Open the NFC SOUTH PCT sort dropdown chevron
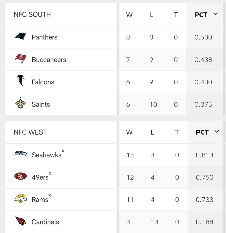This screenshot has height=233, width=226. click(x=215, y=14)
